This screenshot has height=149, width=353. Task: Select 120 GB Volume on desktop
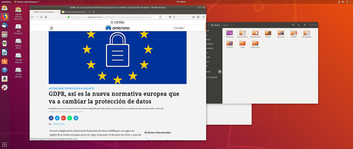coord(18,58)
